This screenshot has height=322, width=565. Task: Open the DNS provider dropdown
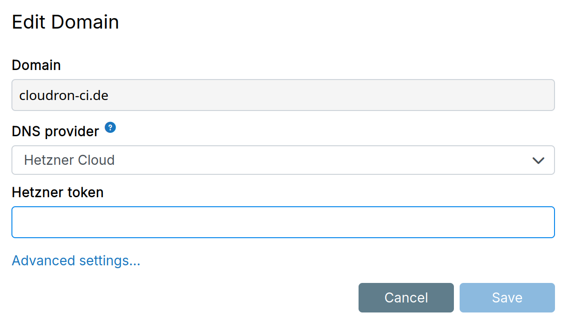click(283, 160)
